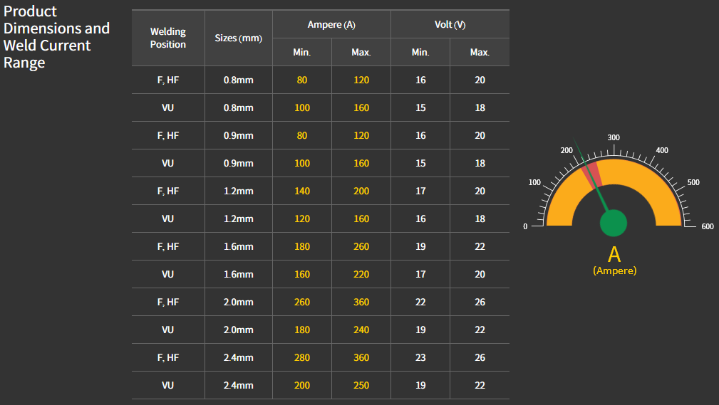
Task: Select the "Volt (V)" header cell
Action: pyautogui.click(x=450, y=25)
